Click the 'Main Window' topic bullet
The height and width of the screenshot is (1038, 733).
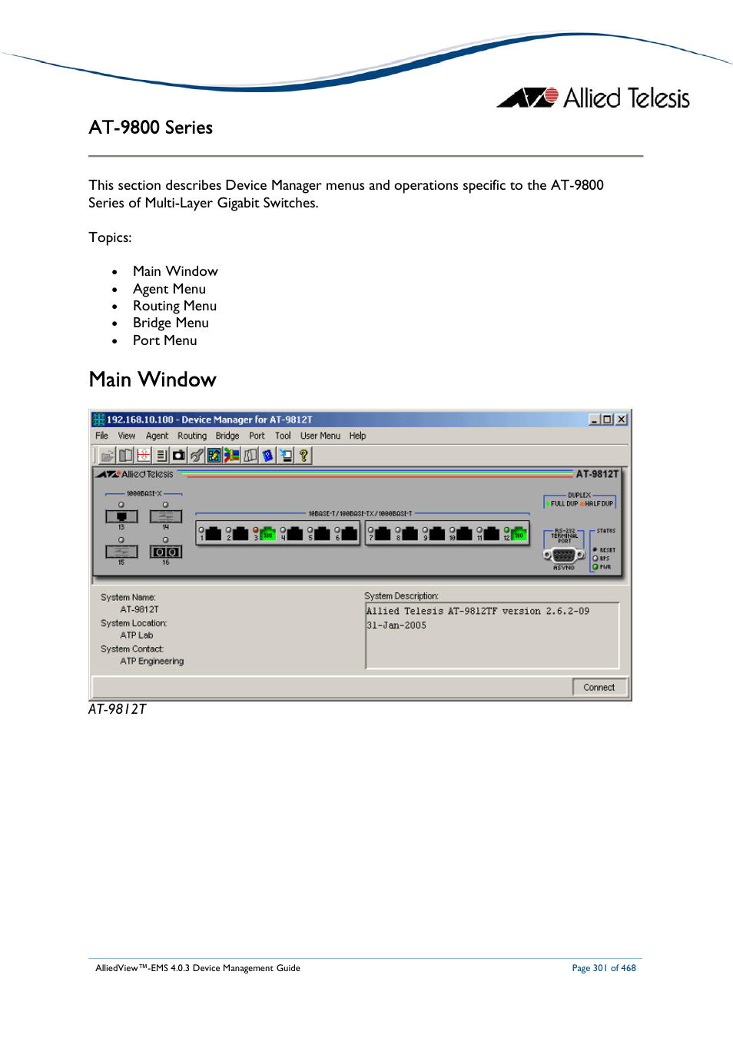pos(175,271)
